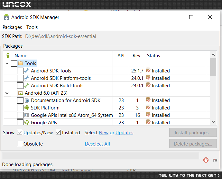Check the Google APIs Intel x86 Atom_64 checkbox
This screenshot has width=222, height=179.
20,115
